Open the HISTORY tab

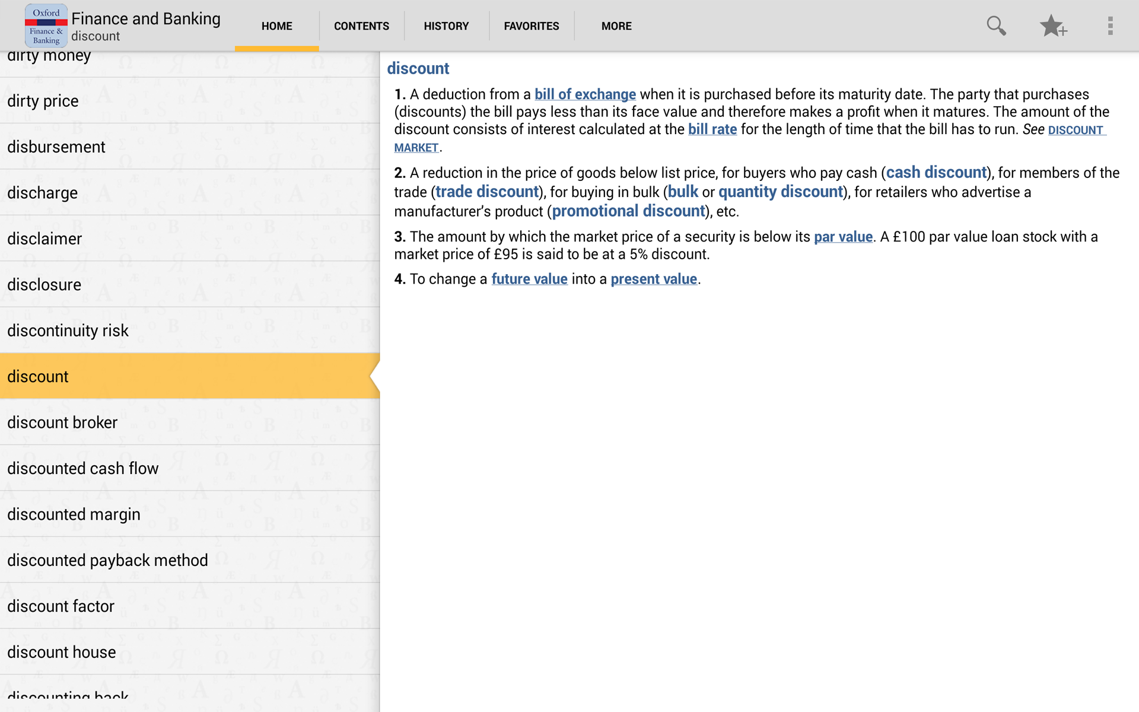click(446, 26)
